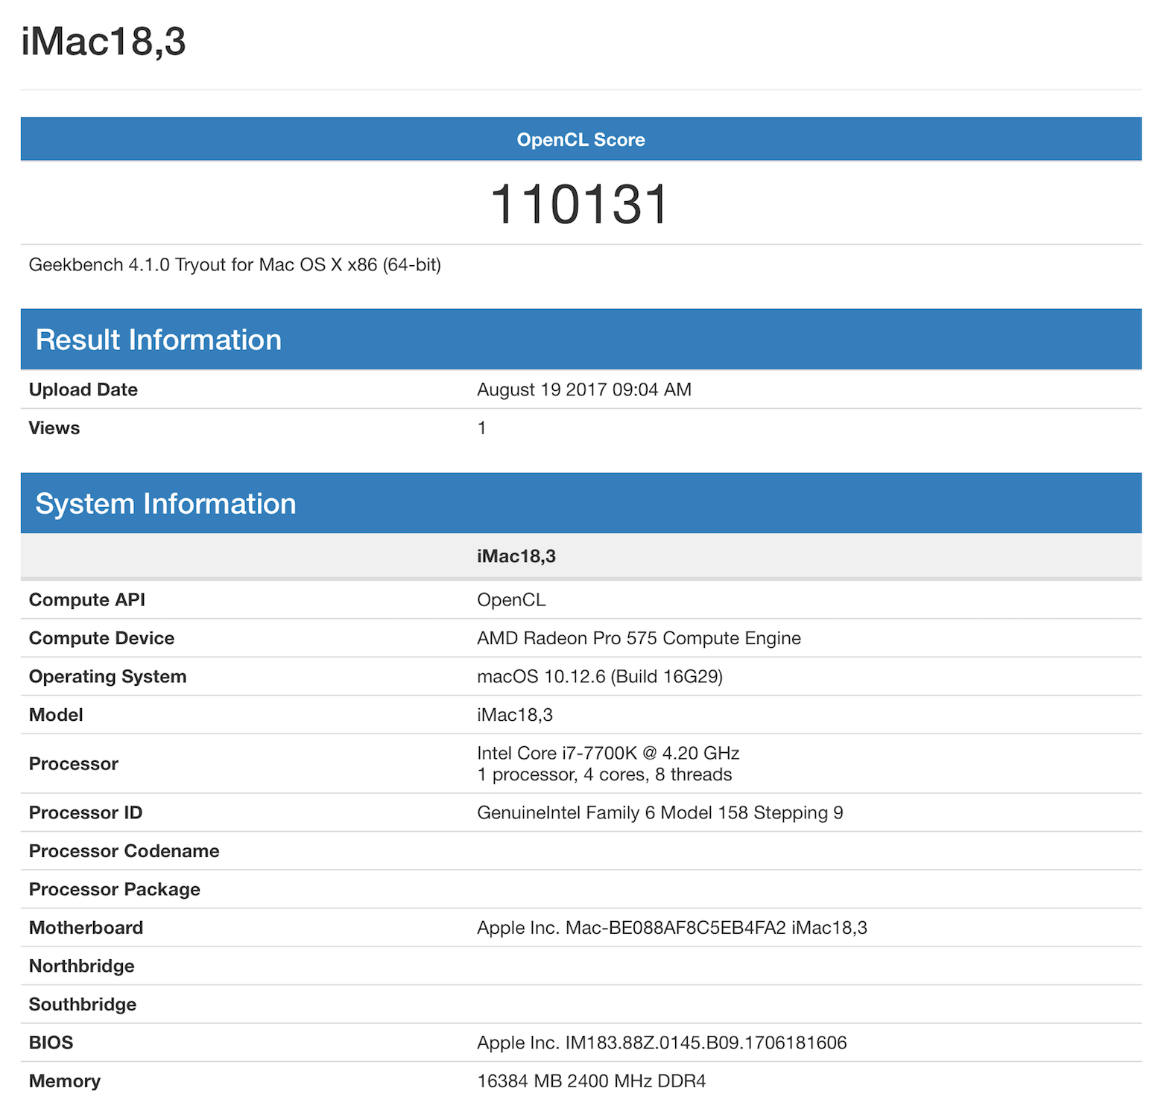Click the Geekbench 4.1.0 Tryout version text
Screen dimensions: 1161x1117
pyautogui.click(x=235, y=265)
